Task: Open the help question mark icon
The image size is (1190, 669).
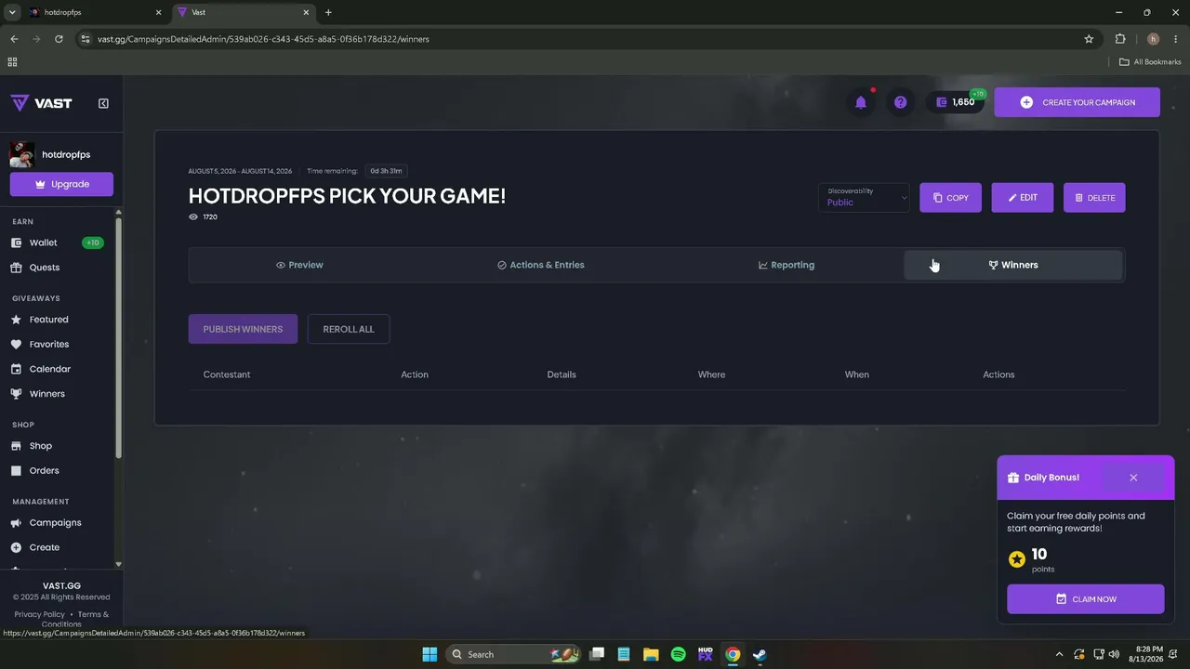Action: pos(900,102)
